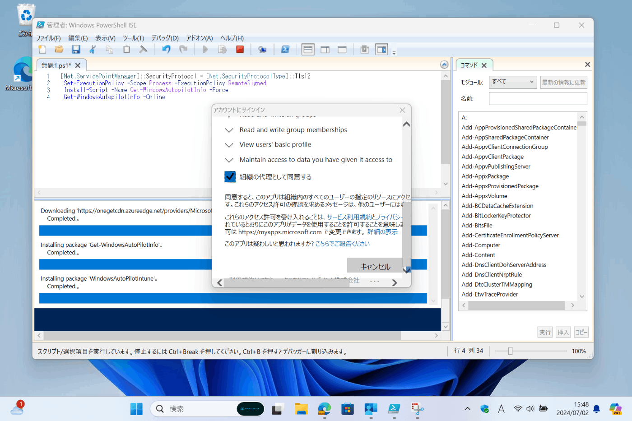The image size is (632, 421).
Task: Open a new remote PowerShell tab icon
Action: coord(262,49)
